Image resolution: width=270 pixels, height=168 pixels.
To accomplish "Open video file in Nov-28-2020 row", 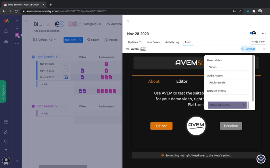I will pyautogui.click(x=82, y=77).
